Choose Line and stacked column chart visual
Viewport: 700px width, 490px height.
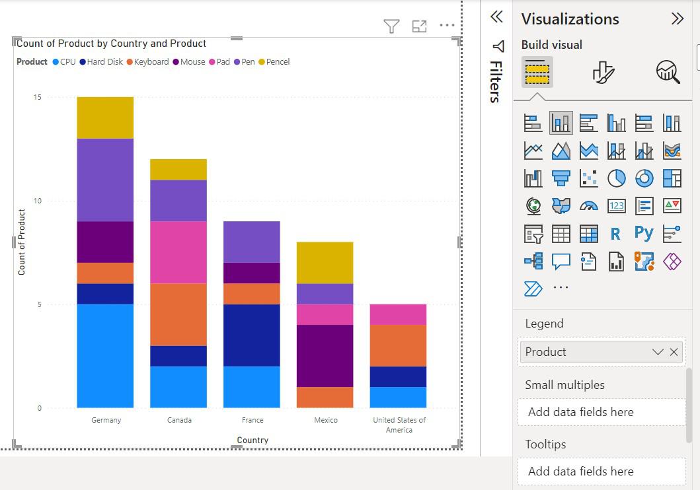coord(616,151)
